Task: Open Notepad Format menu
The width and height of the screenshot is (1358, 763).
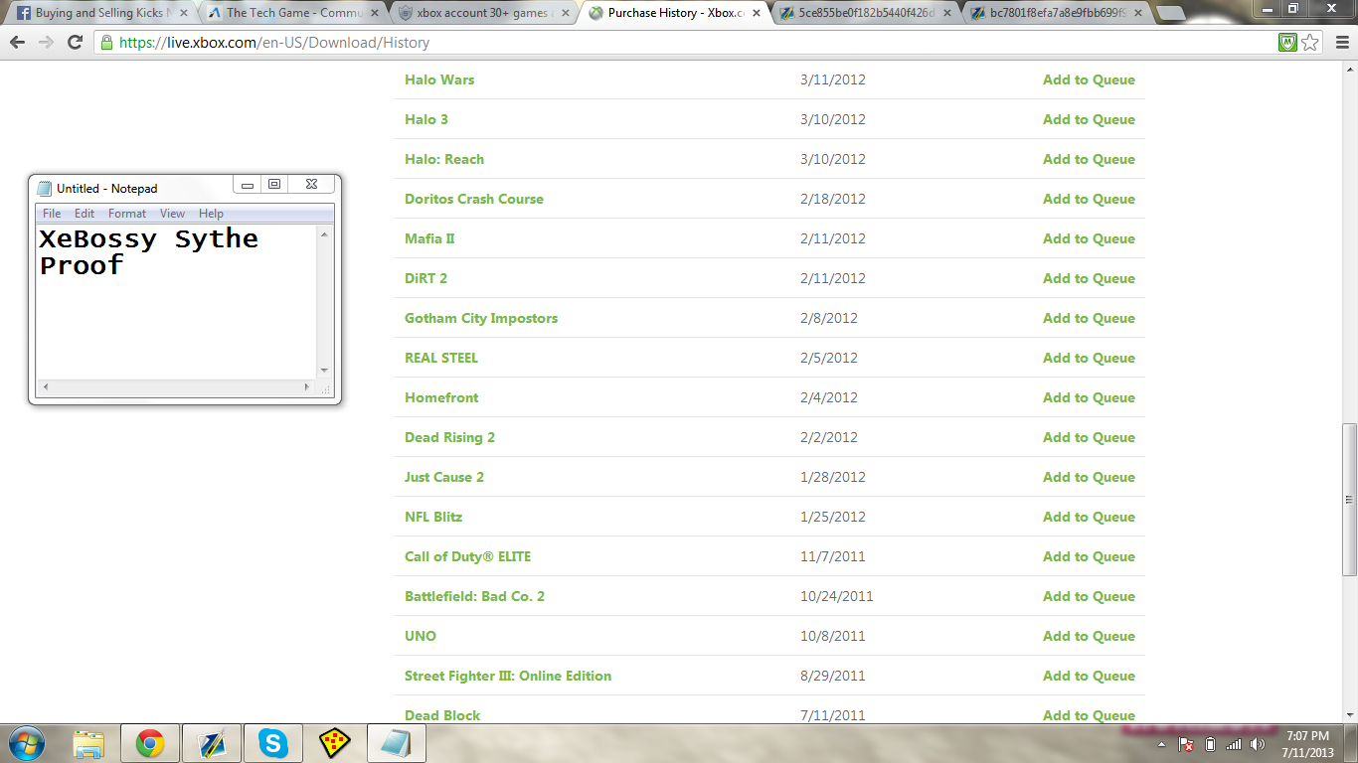Action: [127, 214]
